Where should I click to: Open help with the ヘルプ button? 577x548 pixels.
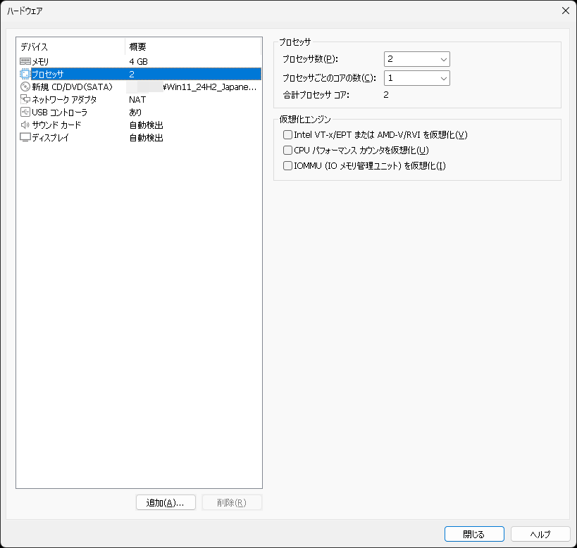click(x=540, y=534)
